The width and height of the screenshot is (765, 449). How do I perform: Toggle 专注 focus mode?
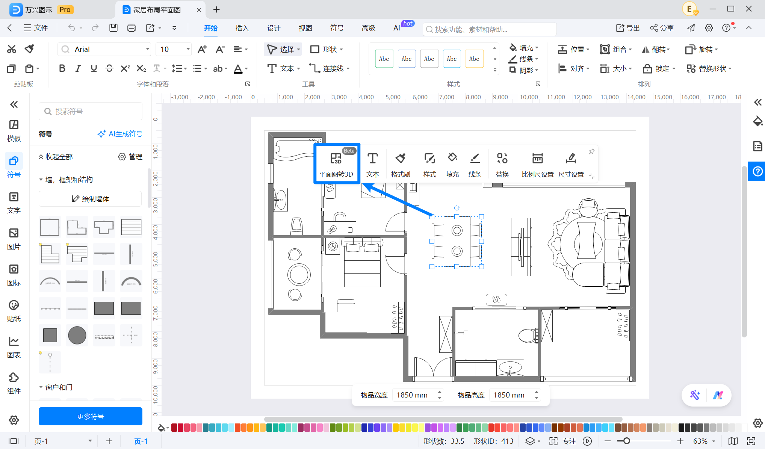pos(563,441)
